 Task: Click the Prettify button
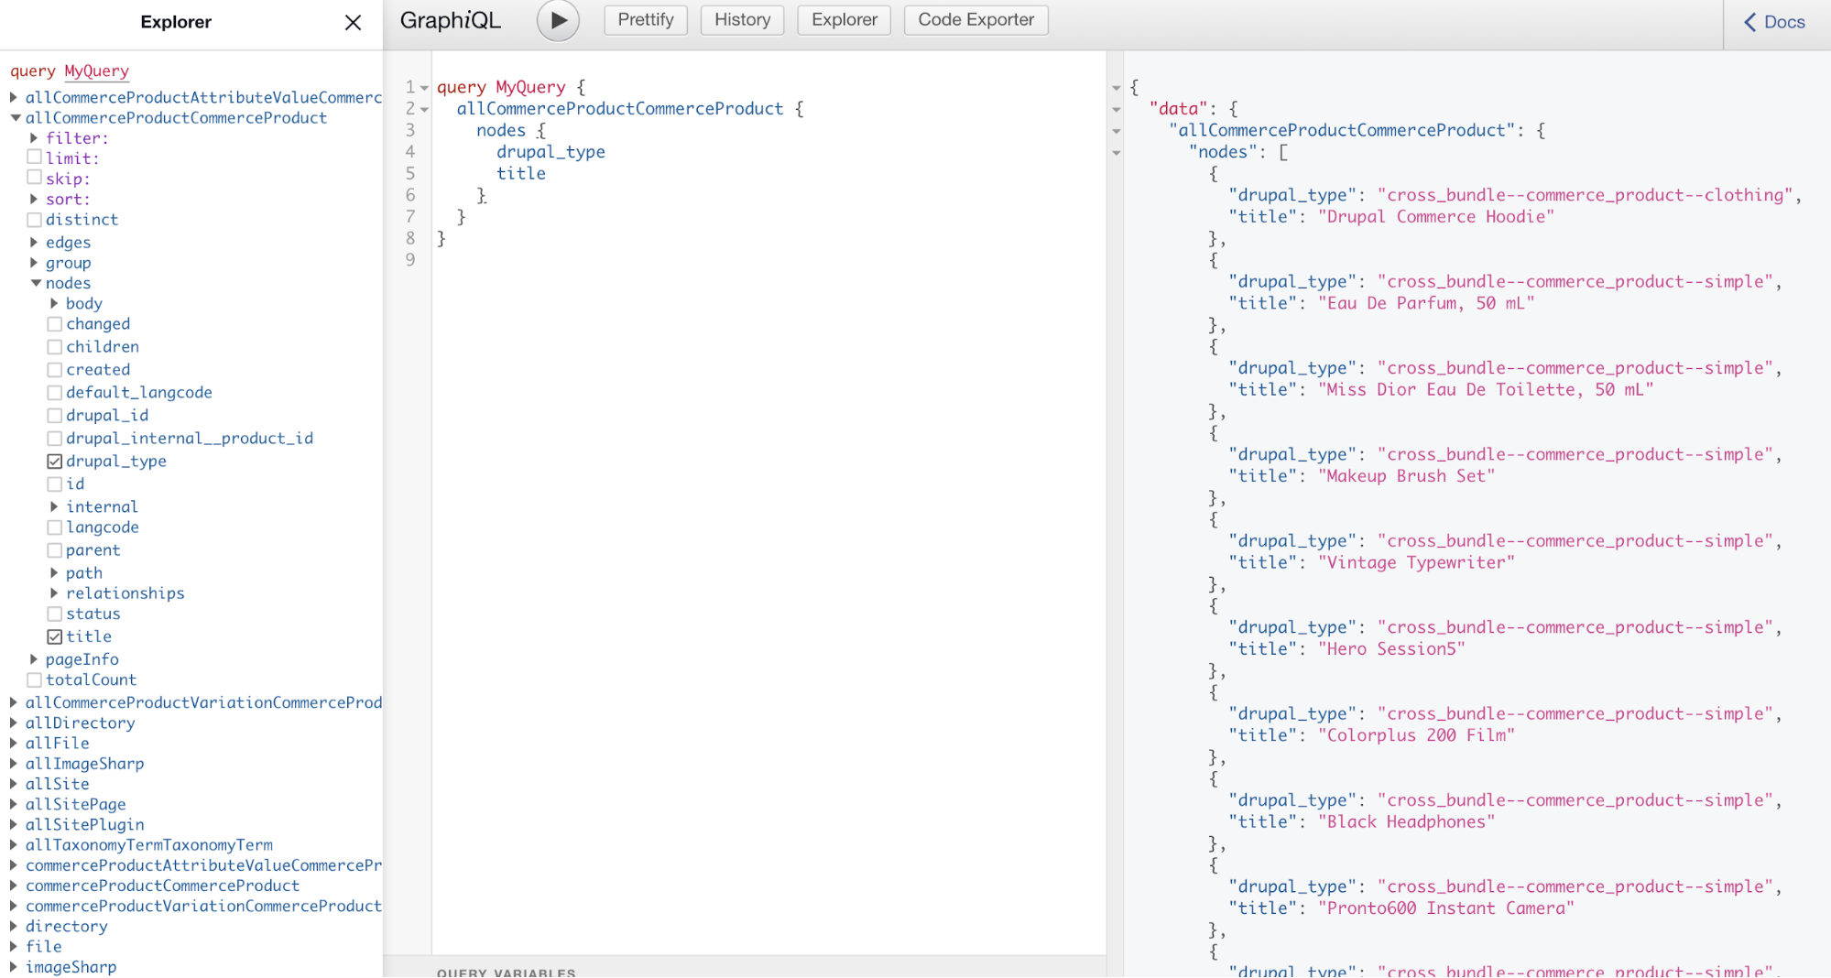[x=645, y=19]
